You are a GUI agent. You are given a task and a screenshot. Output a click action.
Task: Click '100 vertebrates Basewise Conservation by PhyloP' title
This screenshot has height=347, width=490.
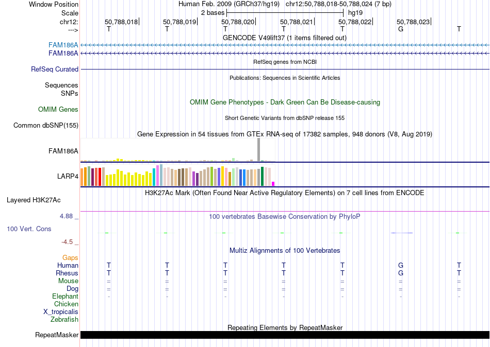284,217
